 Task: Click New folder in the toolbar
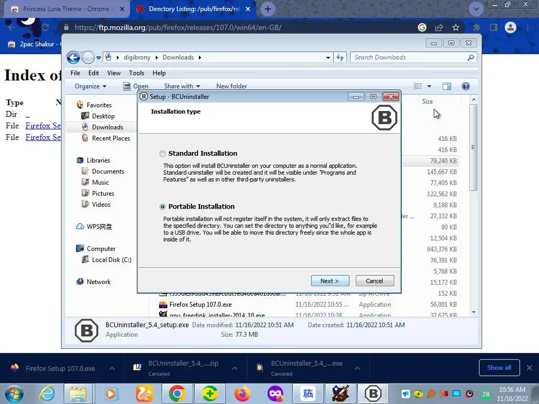coord(232,86)
